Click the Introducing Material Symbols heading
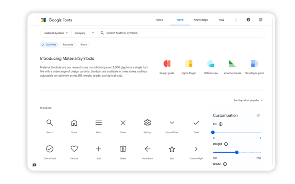 click(67, 59)
